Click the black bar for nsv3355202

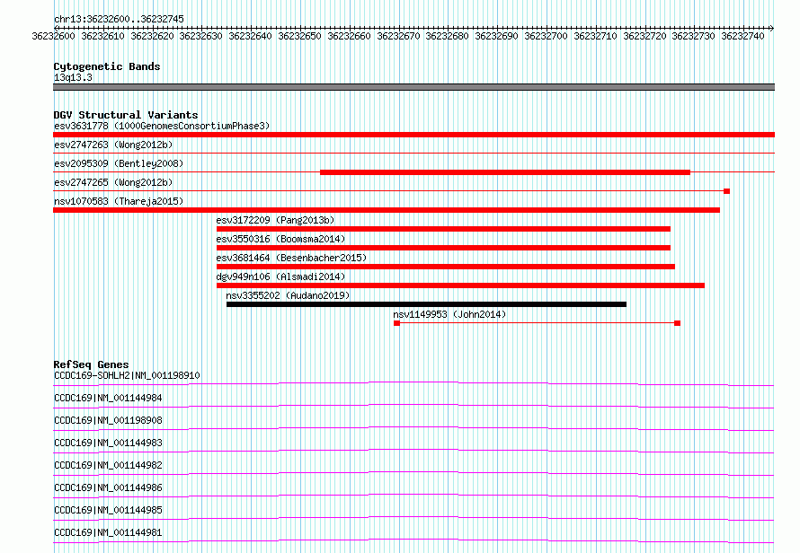(x=426, y=304)
